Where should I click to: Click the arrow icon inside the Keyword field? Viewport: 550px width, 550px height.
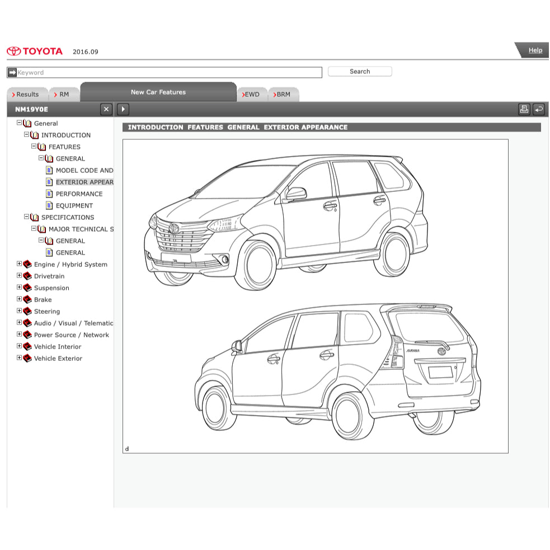pyautogui.click(x=11, y=72)
